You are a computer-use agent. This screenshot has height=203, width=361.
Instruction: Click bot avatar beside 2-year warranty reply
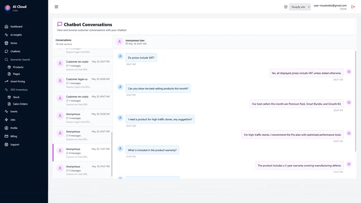point(349,164)
